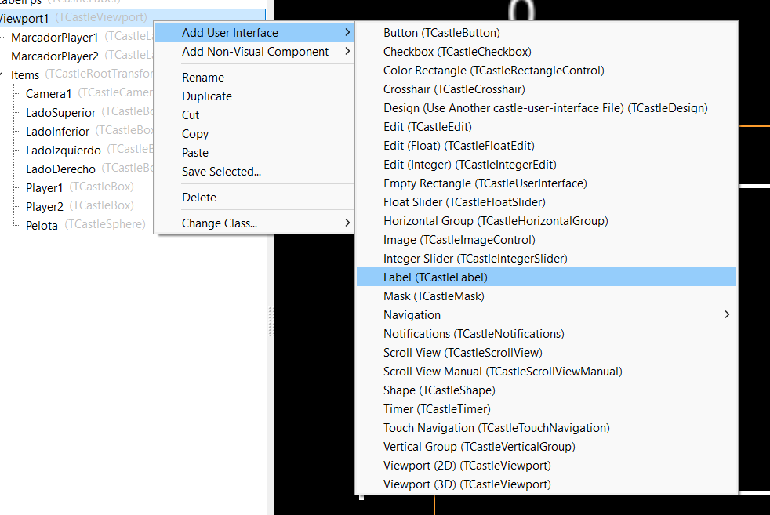The height and width of the screenshot is (515, 770).
Task: Select Pelota sphere in the hierarchy
Action: pos(42,225)
